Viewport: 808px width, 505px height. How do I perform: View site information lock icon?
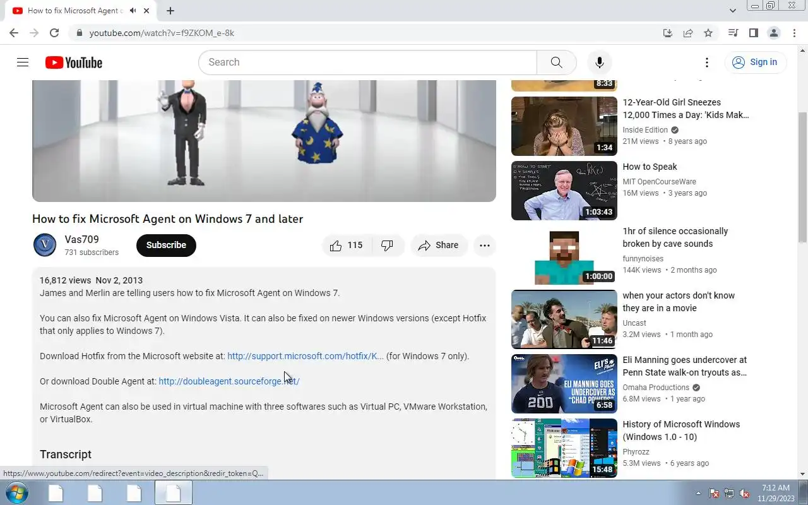79,33
